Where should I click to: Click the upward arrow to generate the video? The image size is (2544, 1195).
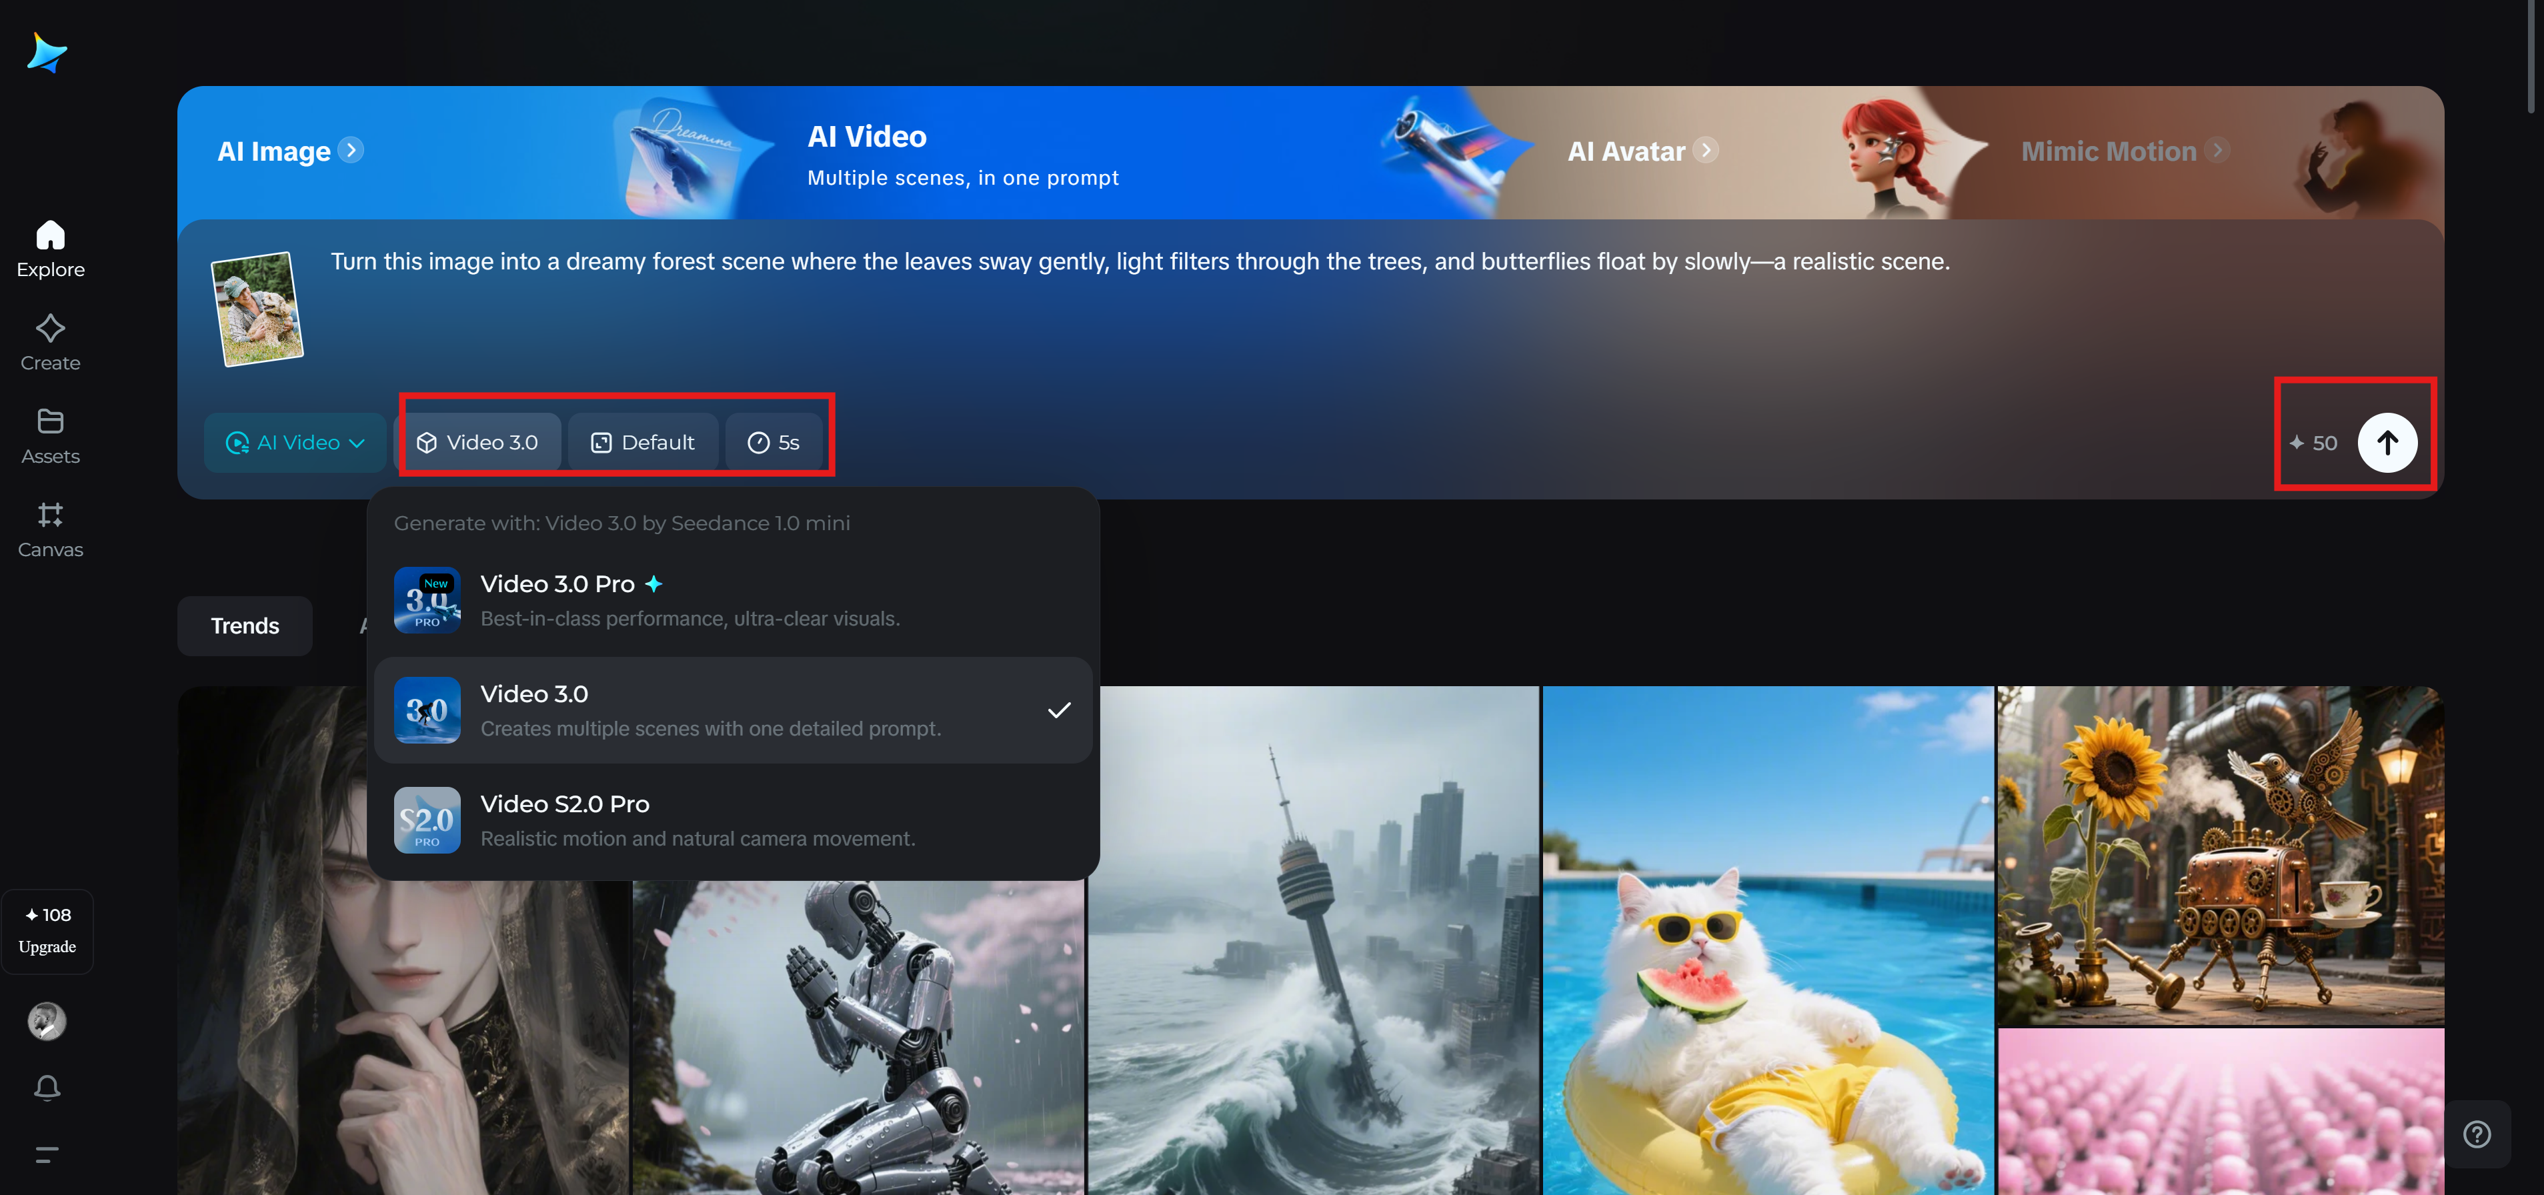(x=2389, y=442)
